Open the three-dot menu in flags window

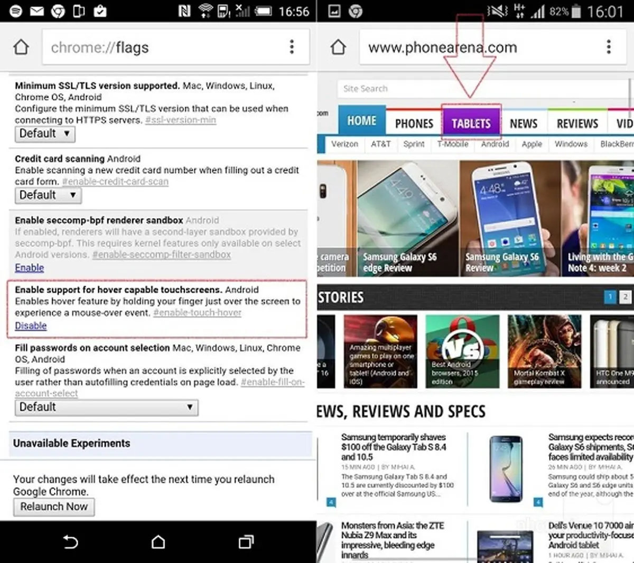(292, 47)
